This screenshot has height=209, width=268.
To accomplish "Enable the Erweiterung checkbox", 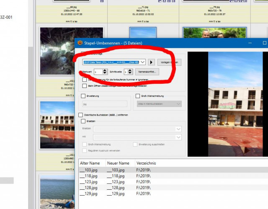I will tap(83, 96).
